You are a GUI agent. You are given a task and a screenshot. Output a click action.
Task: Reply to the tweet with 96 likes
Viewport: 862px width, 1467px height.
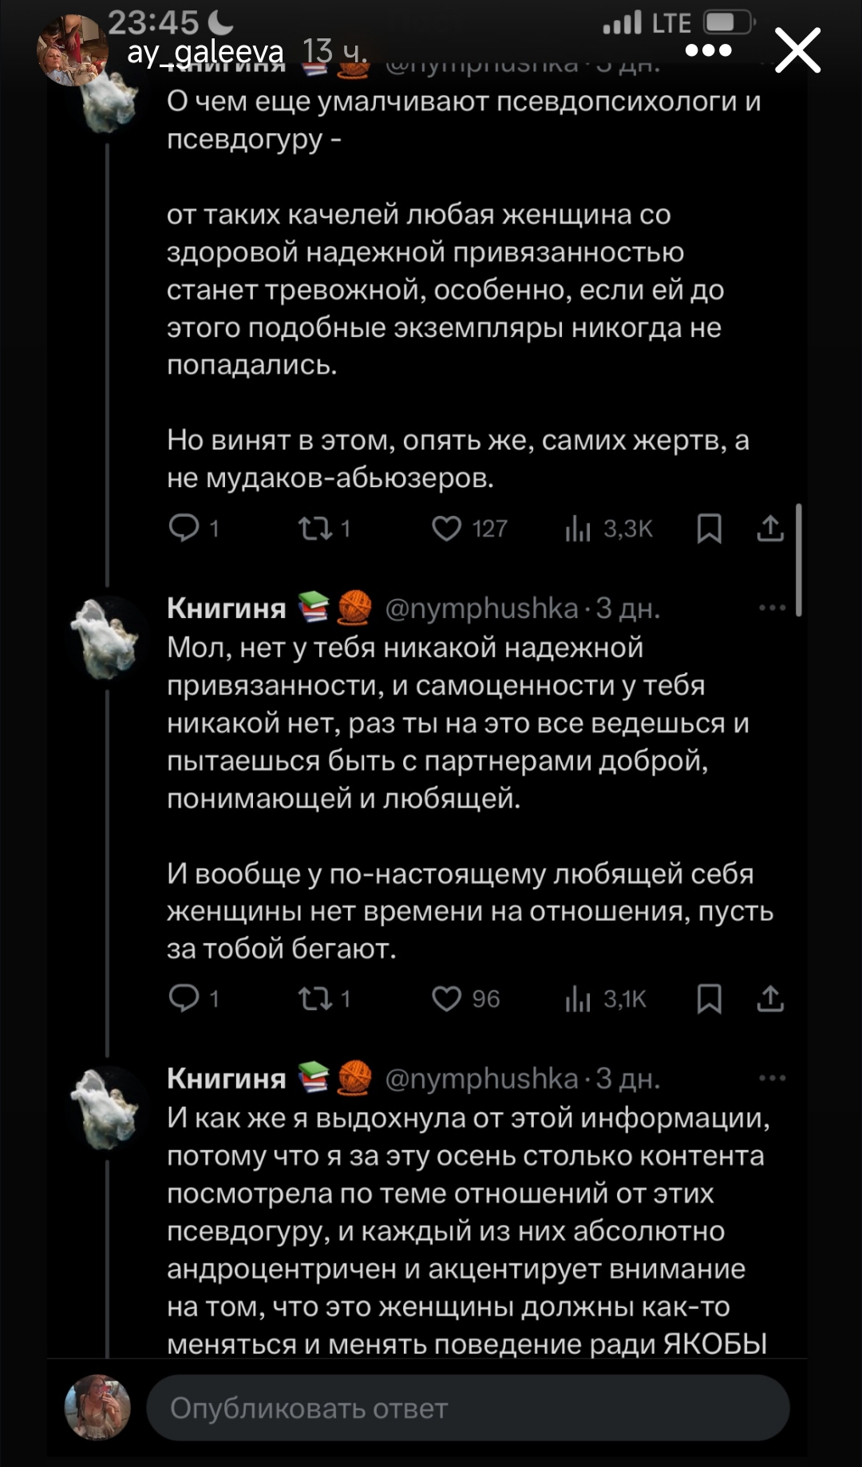(184, 999)
